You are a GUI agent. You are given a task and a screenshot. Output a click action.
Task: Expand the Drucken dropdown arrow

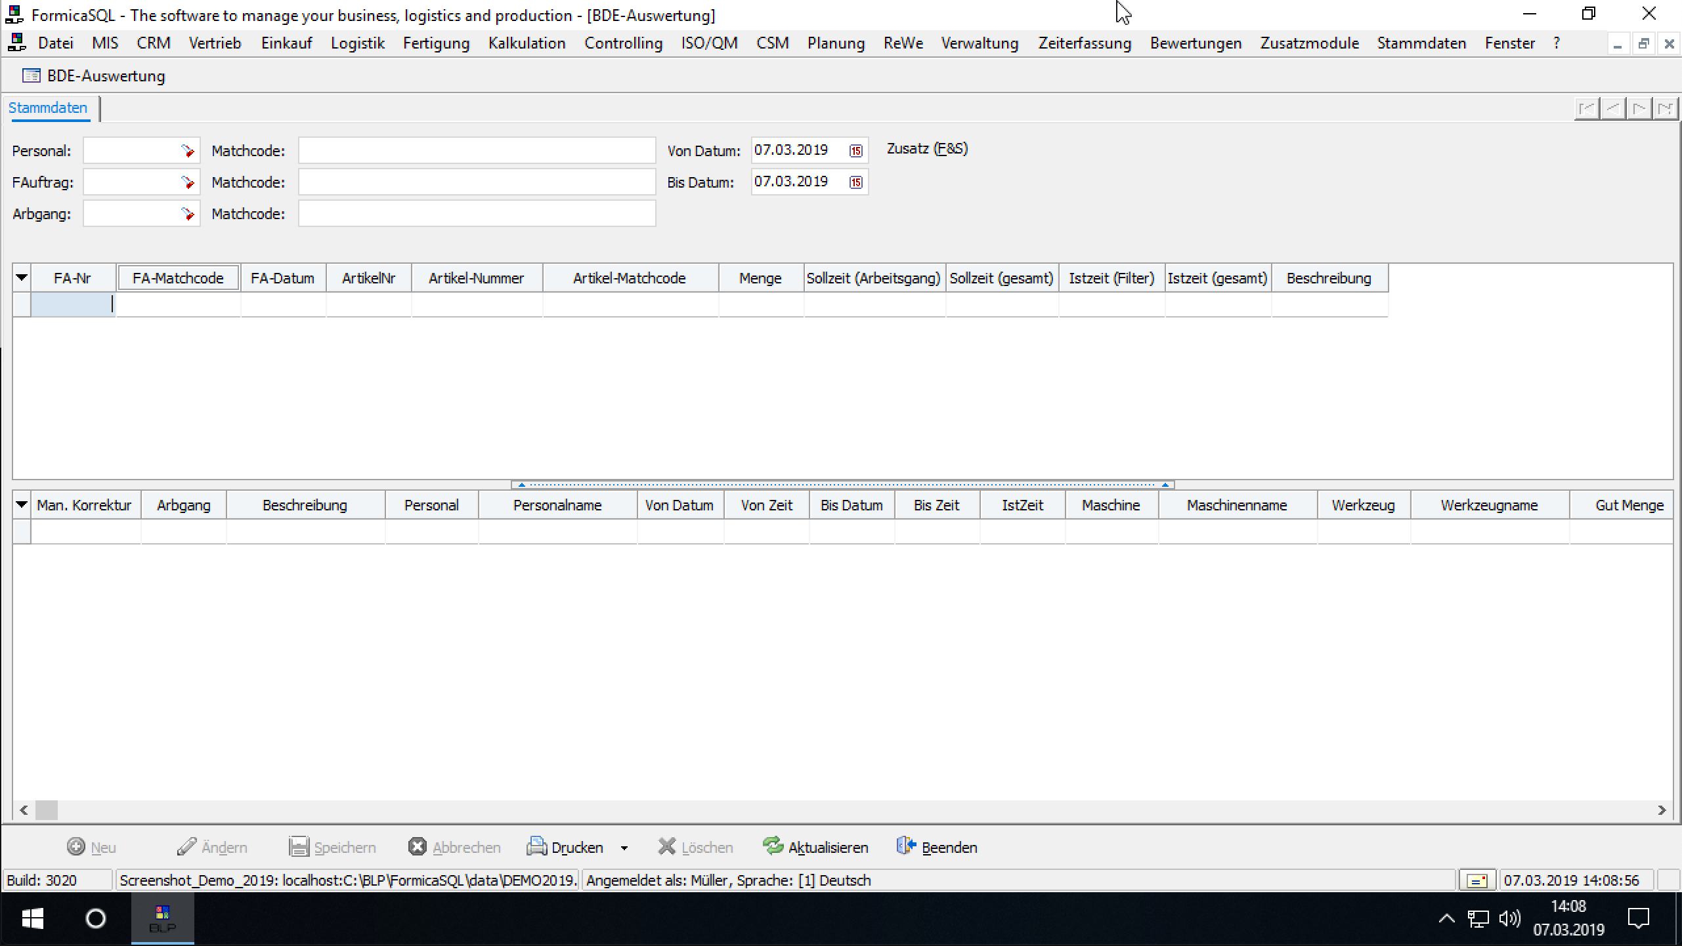[624, 848]
